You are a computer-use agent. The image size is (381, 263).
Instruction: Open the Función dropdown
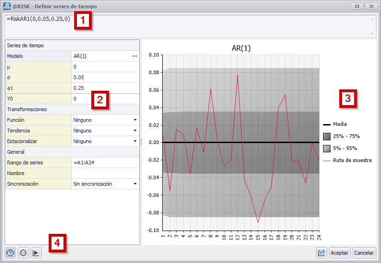click(135, 120)
